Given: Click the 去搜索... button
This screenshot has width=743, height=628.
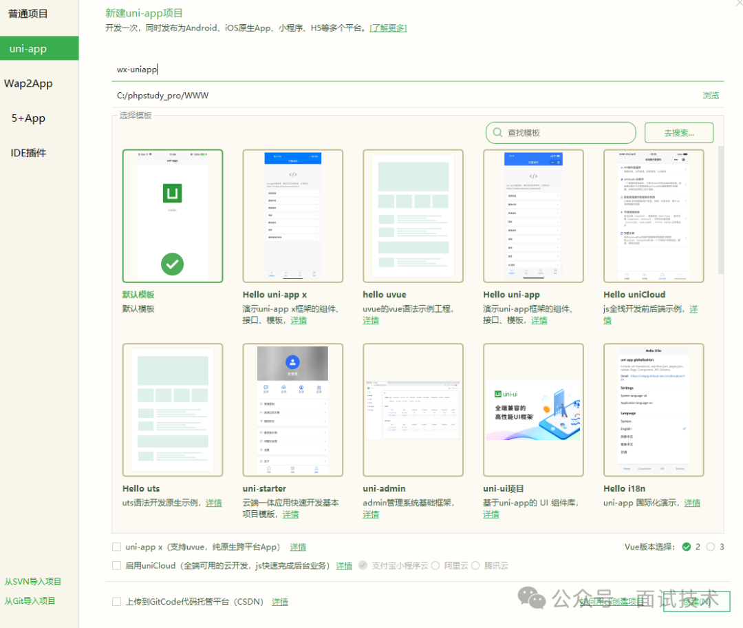Looking at the screenshot, I should coord(678,133).
